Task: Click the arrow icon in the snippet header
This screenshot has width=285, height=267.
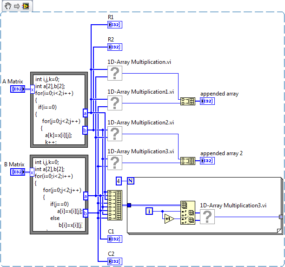Action: 16,6
